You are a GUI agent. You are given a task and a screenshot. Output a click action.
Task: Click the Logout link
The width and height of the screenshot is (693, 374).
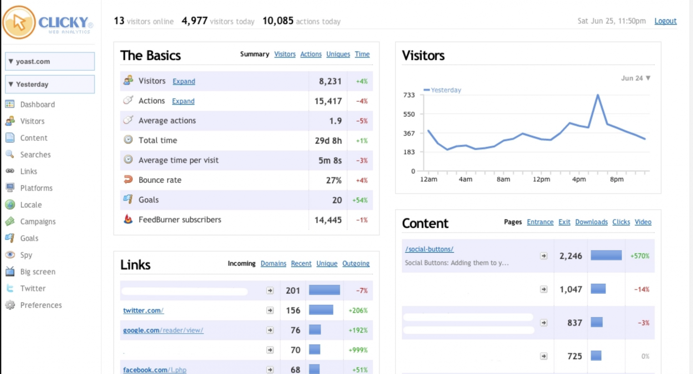point(666,21)
